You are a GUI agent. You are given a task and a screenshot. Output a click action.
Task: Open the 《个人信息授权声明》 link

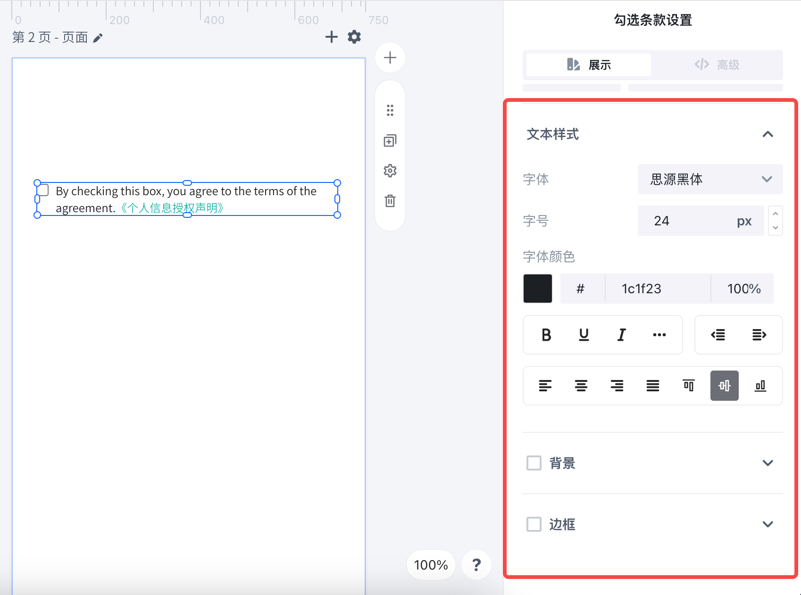(172, 208)
